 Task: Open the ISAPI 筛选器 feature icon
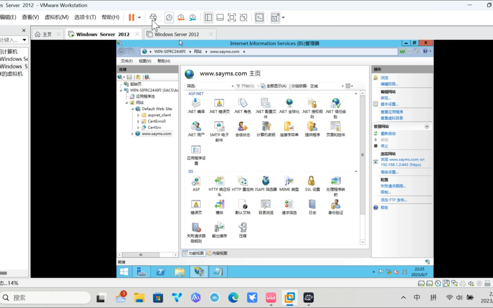pyautogui.click(x=266, y=183)
